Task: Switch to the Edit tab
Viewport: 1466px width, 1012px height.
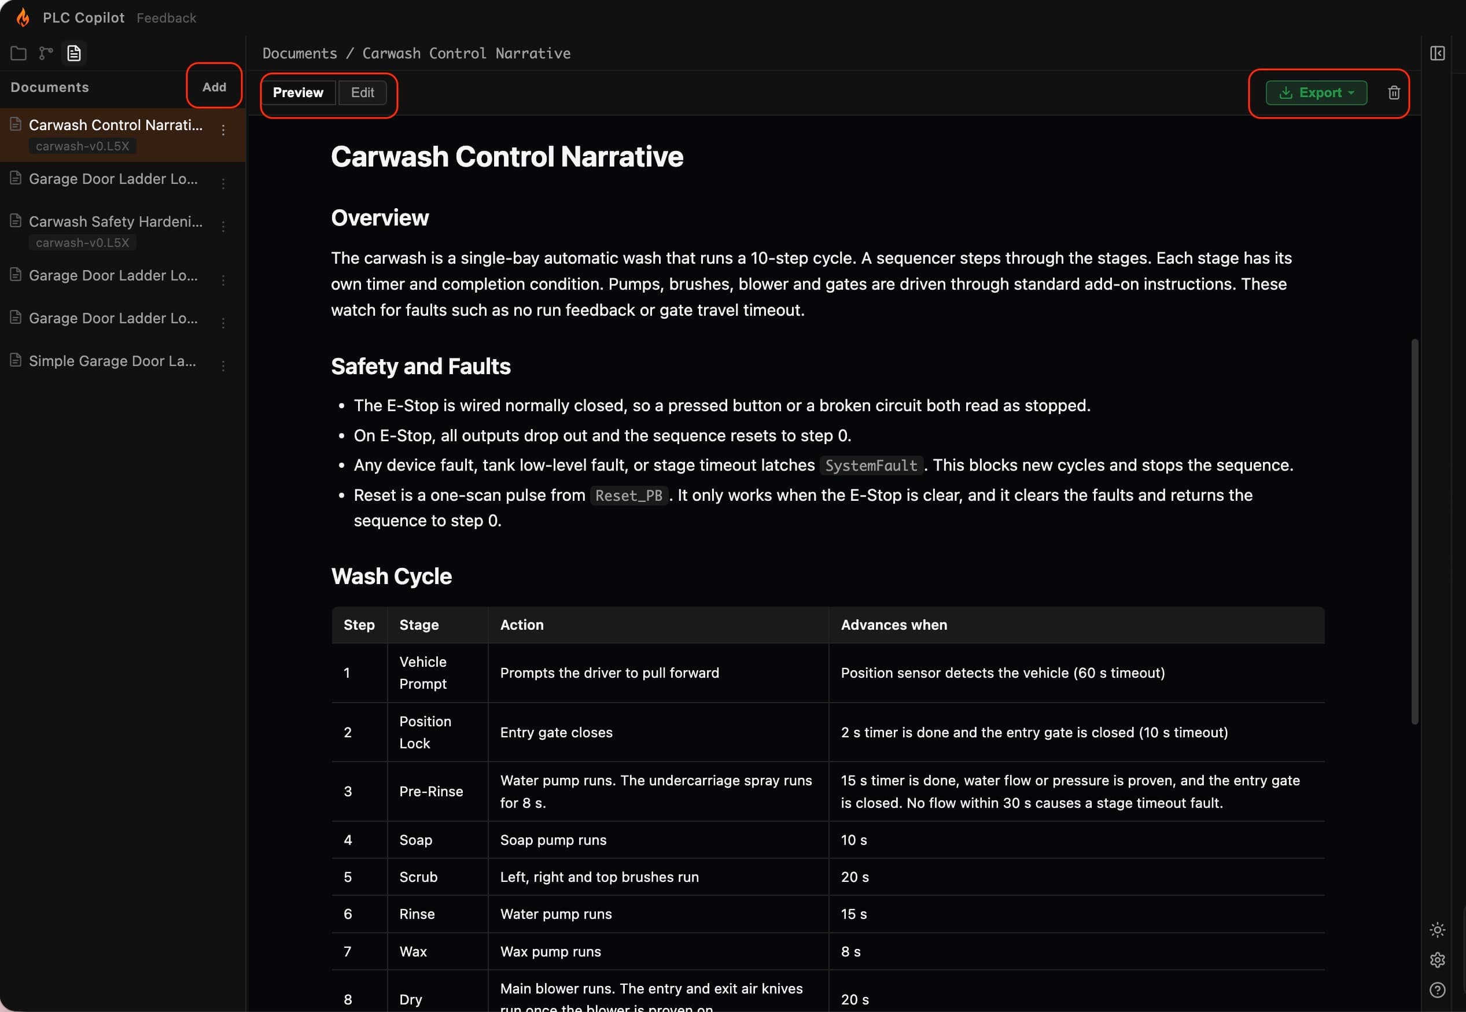Action: click(x=362, y=93)
